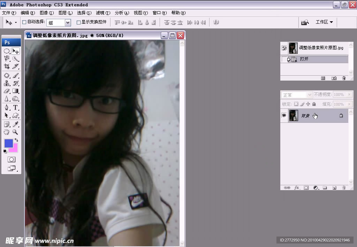
Task: Select the Brush tool
Action: (15, 75)
